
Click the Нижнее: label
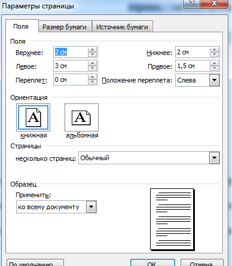pos(159,53)
